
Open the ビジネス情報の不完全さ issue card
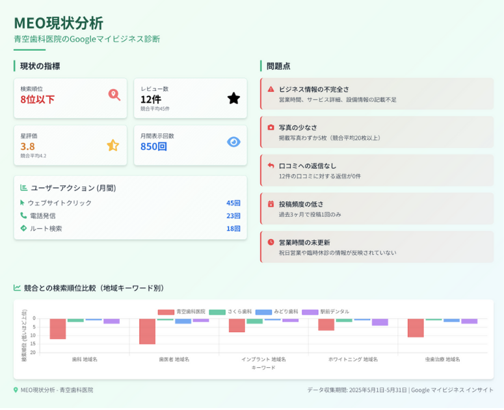click(x=377, y=94)
